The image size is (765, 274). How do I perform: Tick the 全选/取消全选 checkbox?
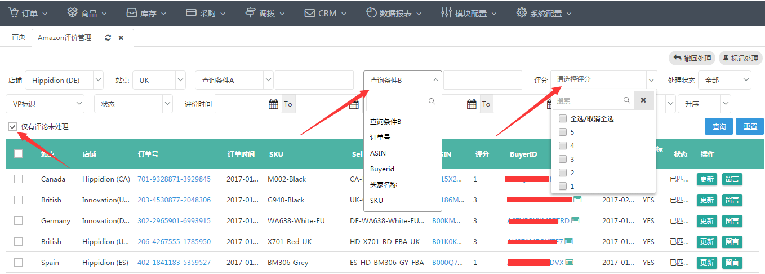pos(562,119)
